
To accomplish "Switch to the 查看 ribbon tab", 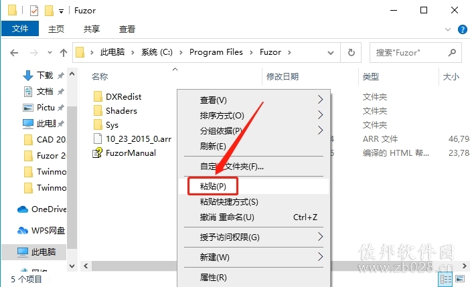I will (x=127, y=29).
